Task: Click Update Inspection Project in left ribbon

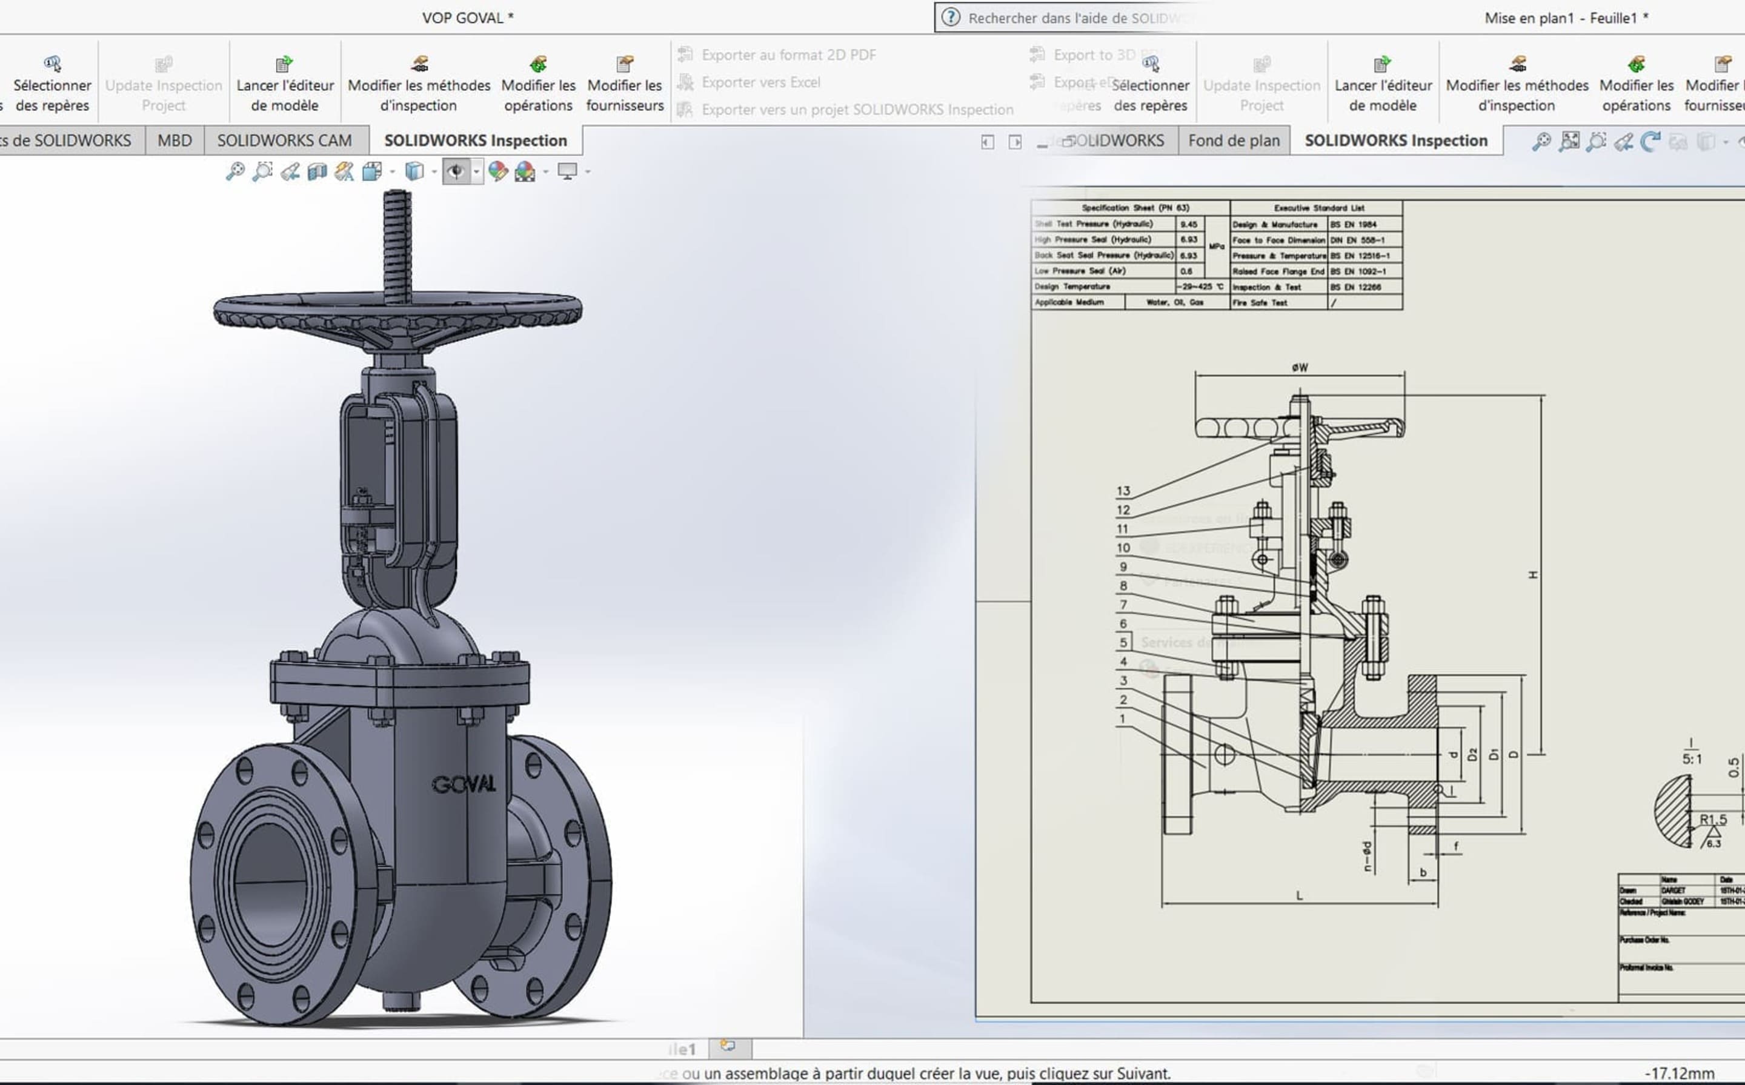Action: [164, 84]
